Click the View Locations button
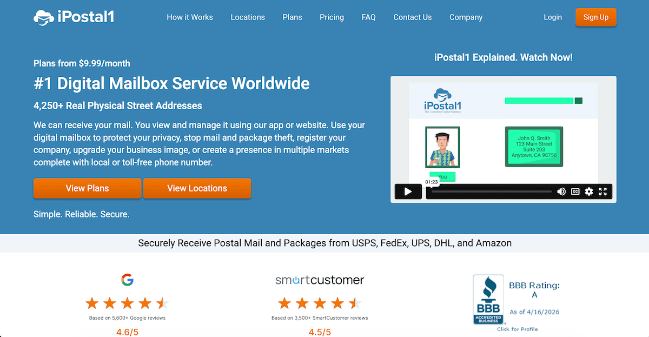Image resolution: width=649 pixels, height=337 pixels. [197, 188]
